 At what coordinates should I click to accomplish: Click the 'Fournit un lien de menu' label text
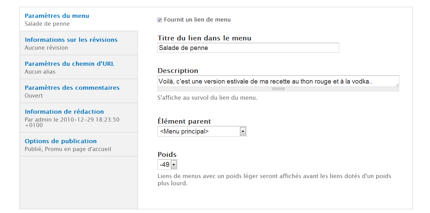[x=197, y=20]
